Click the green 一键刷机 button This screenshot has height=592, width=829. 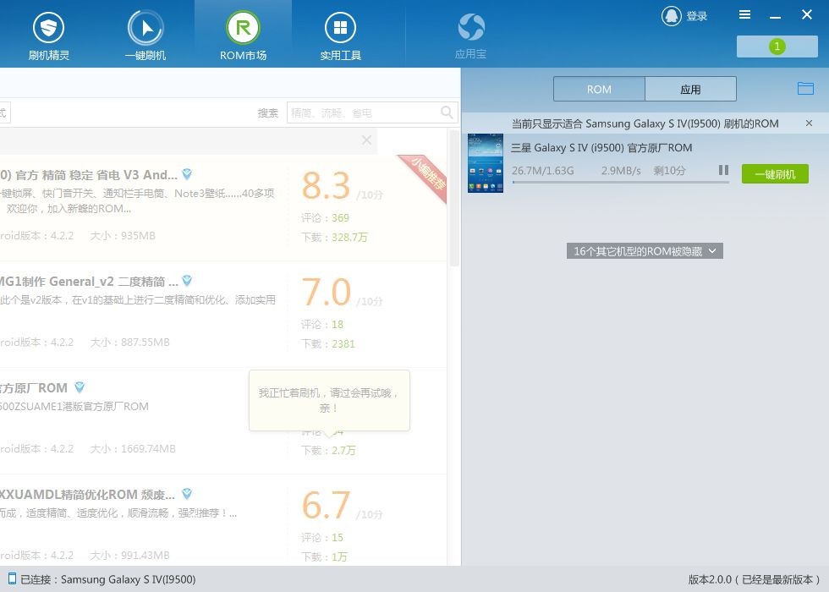775,174
